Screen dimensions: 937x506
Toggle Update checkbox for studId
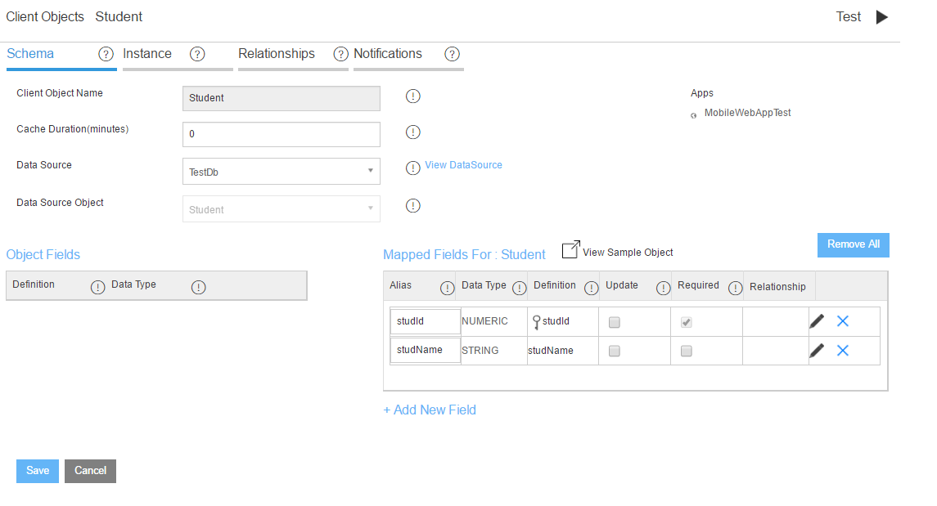[615, 322]
